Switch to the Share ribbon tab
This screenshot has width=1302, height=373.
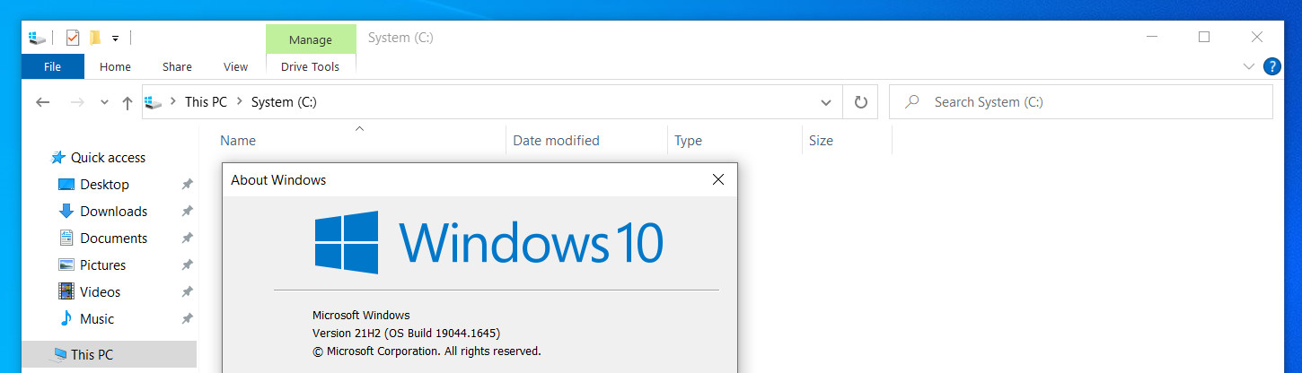coord(177,66)
